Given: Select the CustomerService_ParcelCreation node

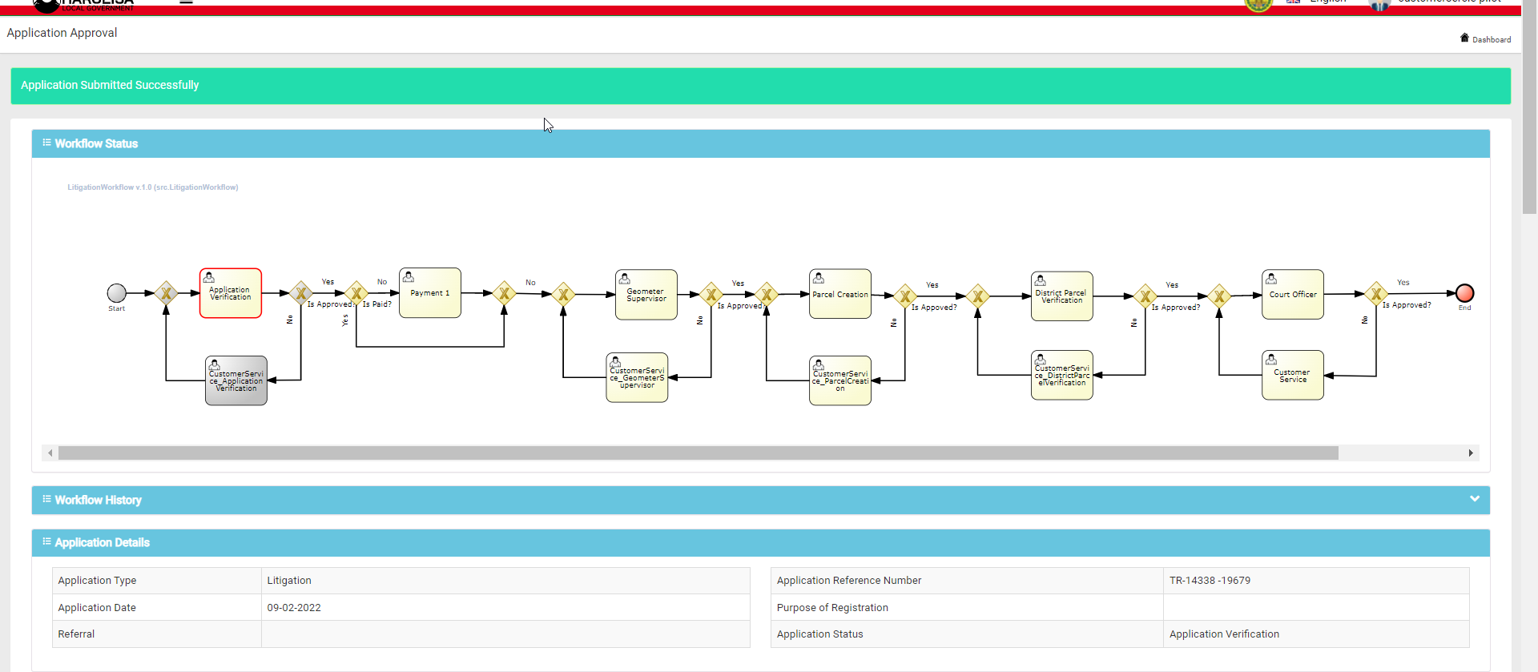Looking at the screenshot, I should coord(840,380).
